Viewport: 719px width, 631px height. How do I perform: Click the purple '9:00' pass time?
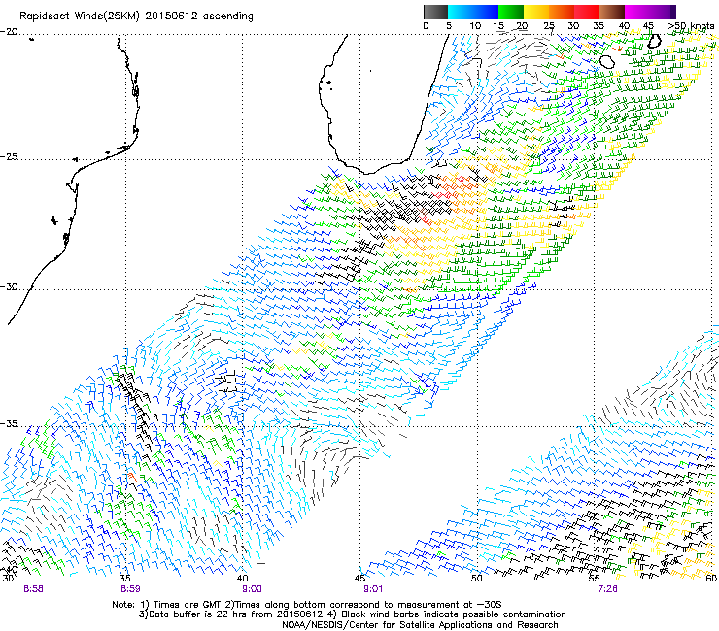(x=253, y=589)
